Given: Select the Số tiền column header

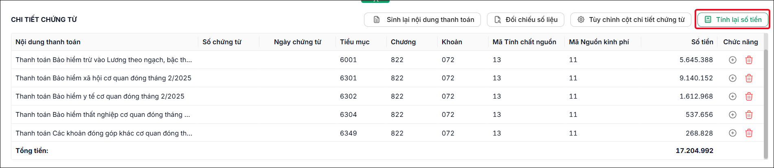Looking at the screenshot, I should [702, 42].
